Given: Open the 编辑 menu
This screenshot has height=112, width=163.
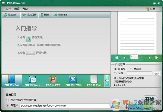Looking at the screenshot, I should point(17,9).
